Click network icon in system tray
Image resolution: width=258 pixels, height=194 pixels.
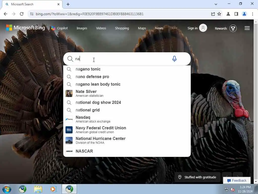[x=227, y=189]
